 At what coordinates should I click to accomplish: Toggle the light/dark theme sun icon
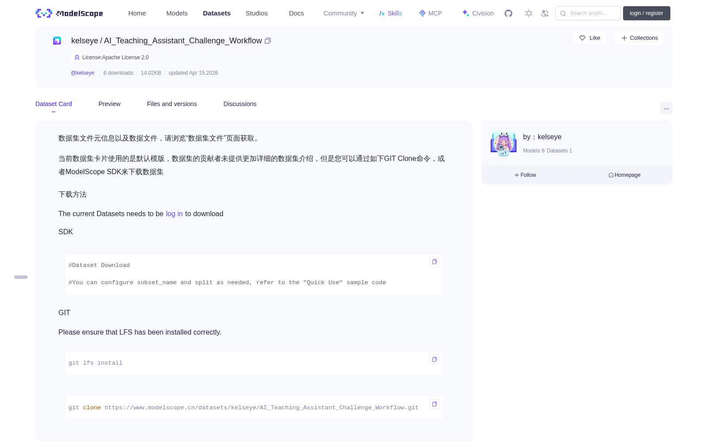[528, 13]
